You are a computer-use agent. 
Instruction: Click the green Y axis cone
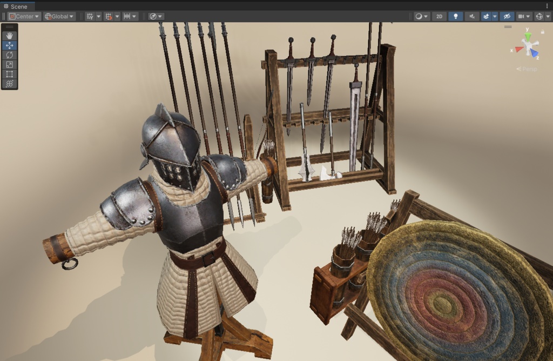(528, 37)
